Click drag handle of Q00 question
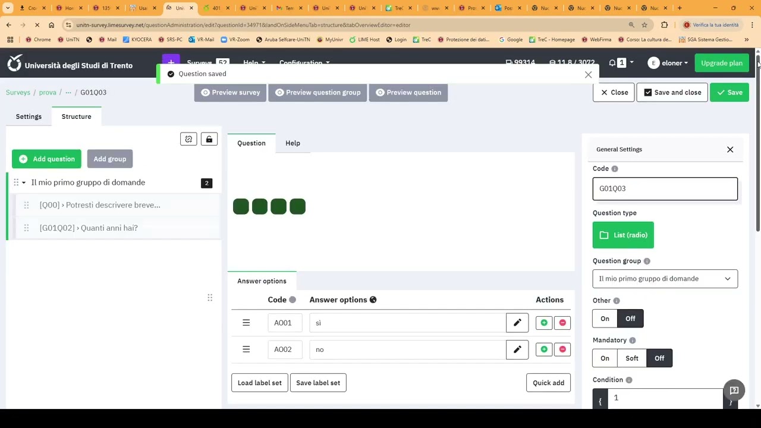This screenshot has height=428, width=761. 26,205
